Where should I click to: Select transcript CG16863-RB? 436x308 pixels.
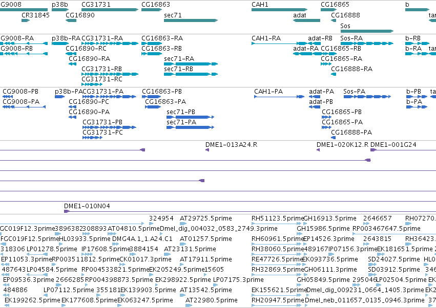pyautogui.click(x=161, y=48)
